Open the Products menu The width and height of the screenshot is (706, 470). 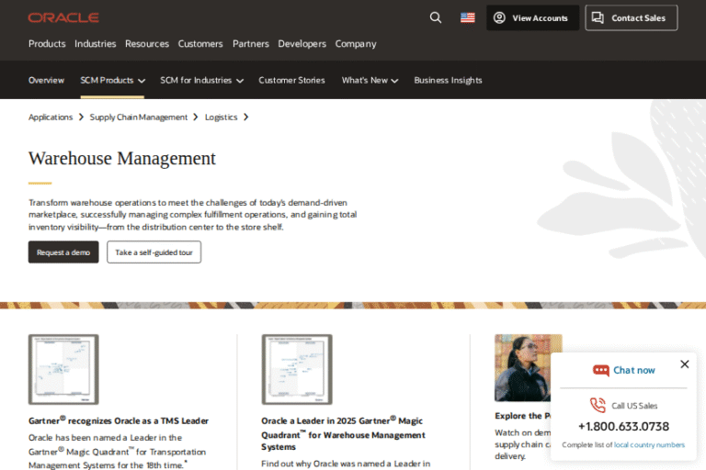[47, 43]
